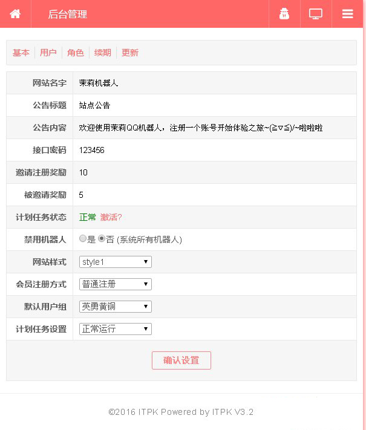Open the user avatar icon menu
Screen dimensions: 366x430
284,14
